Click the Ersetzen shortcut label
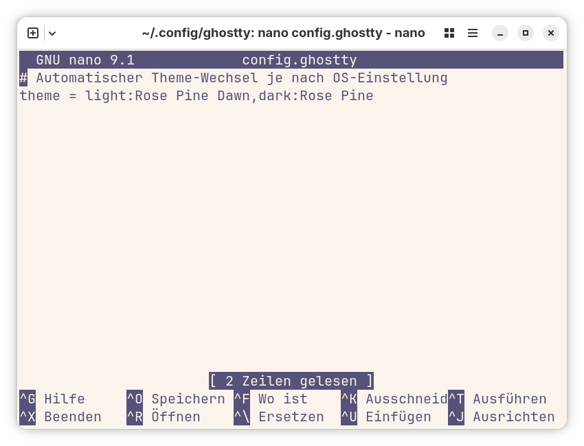 291,416
